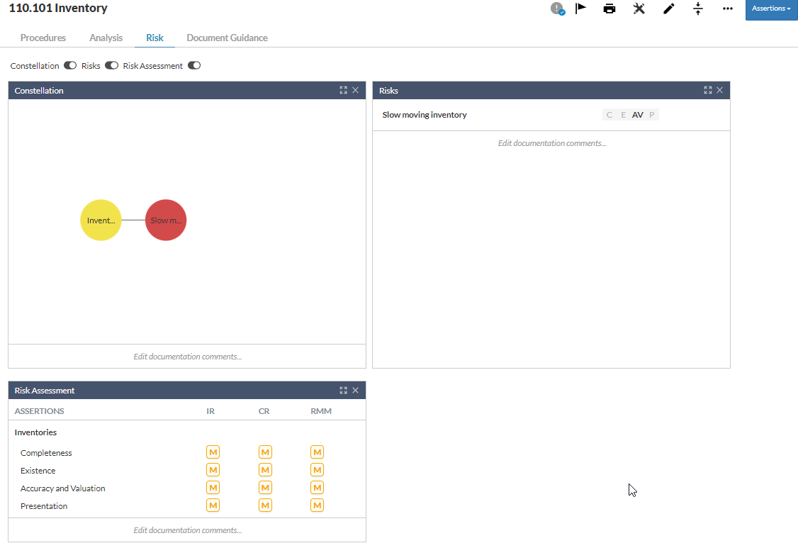798x543 pixels.
Task: Click the flag icon in toolbar
Action: (x=581, y=9)
